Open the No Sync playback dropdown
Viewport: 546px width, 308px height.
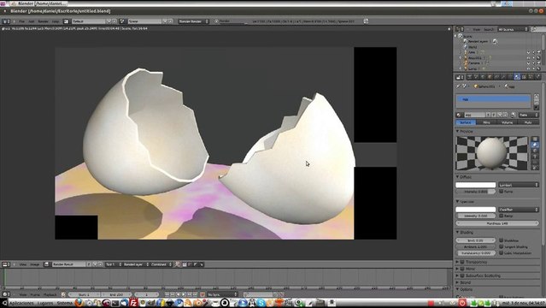coord(222,294)
